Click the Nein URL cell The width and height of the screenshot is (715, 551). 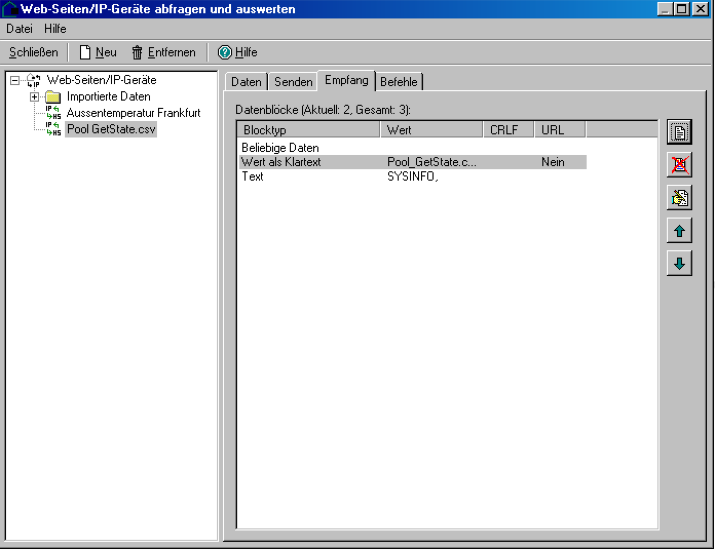point(553,162)
